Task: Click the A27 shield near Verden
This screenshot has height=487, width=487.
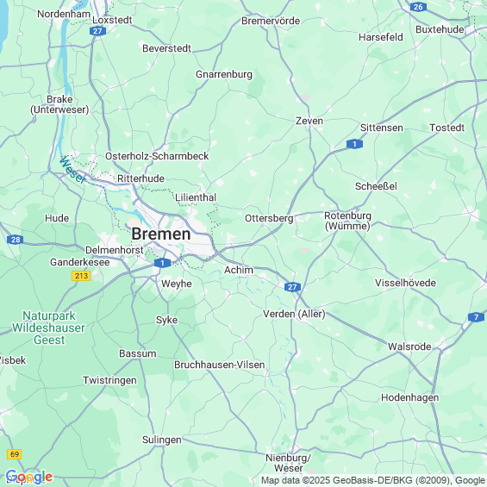Action: (x=292, y=287)
